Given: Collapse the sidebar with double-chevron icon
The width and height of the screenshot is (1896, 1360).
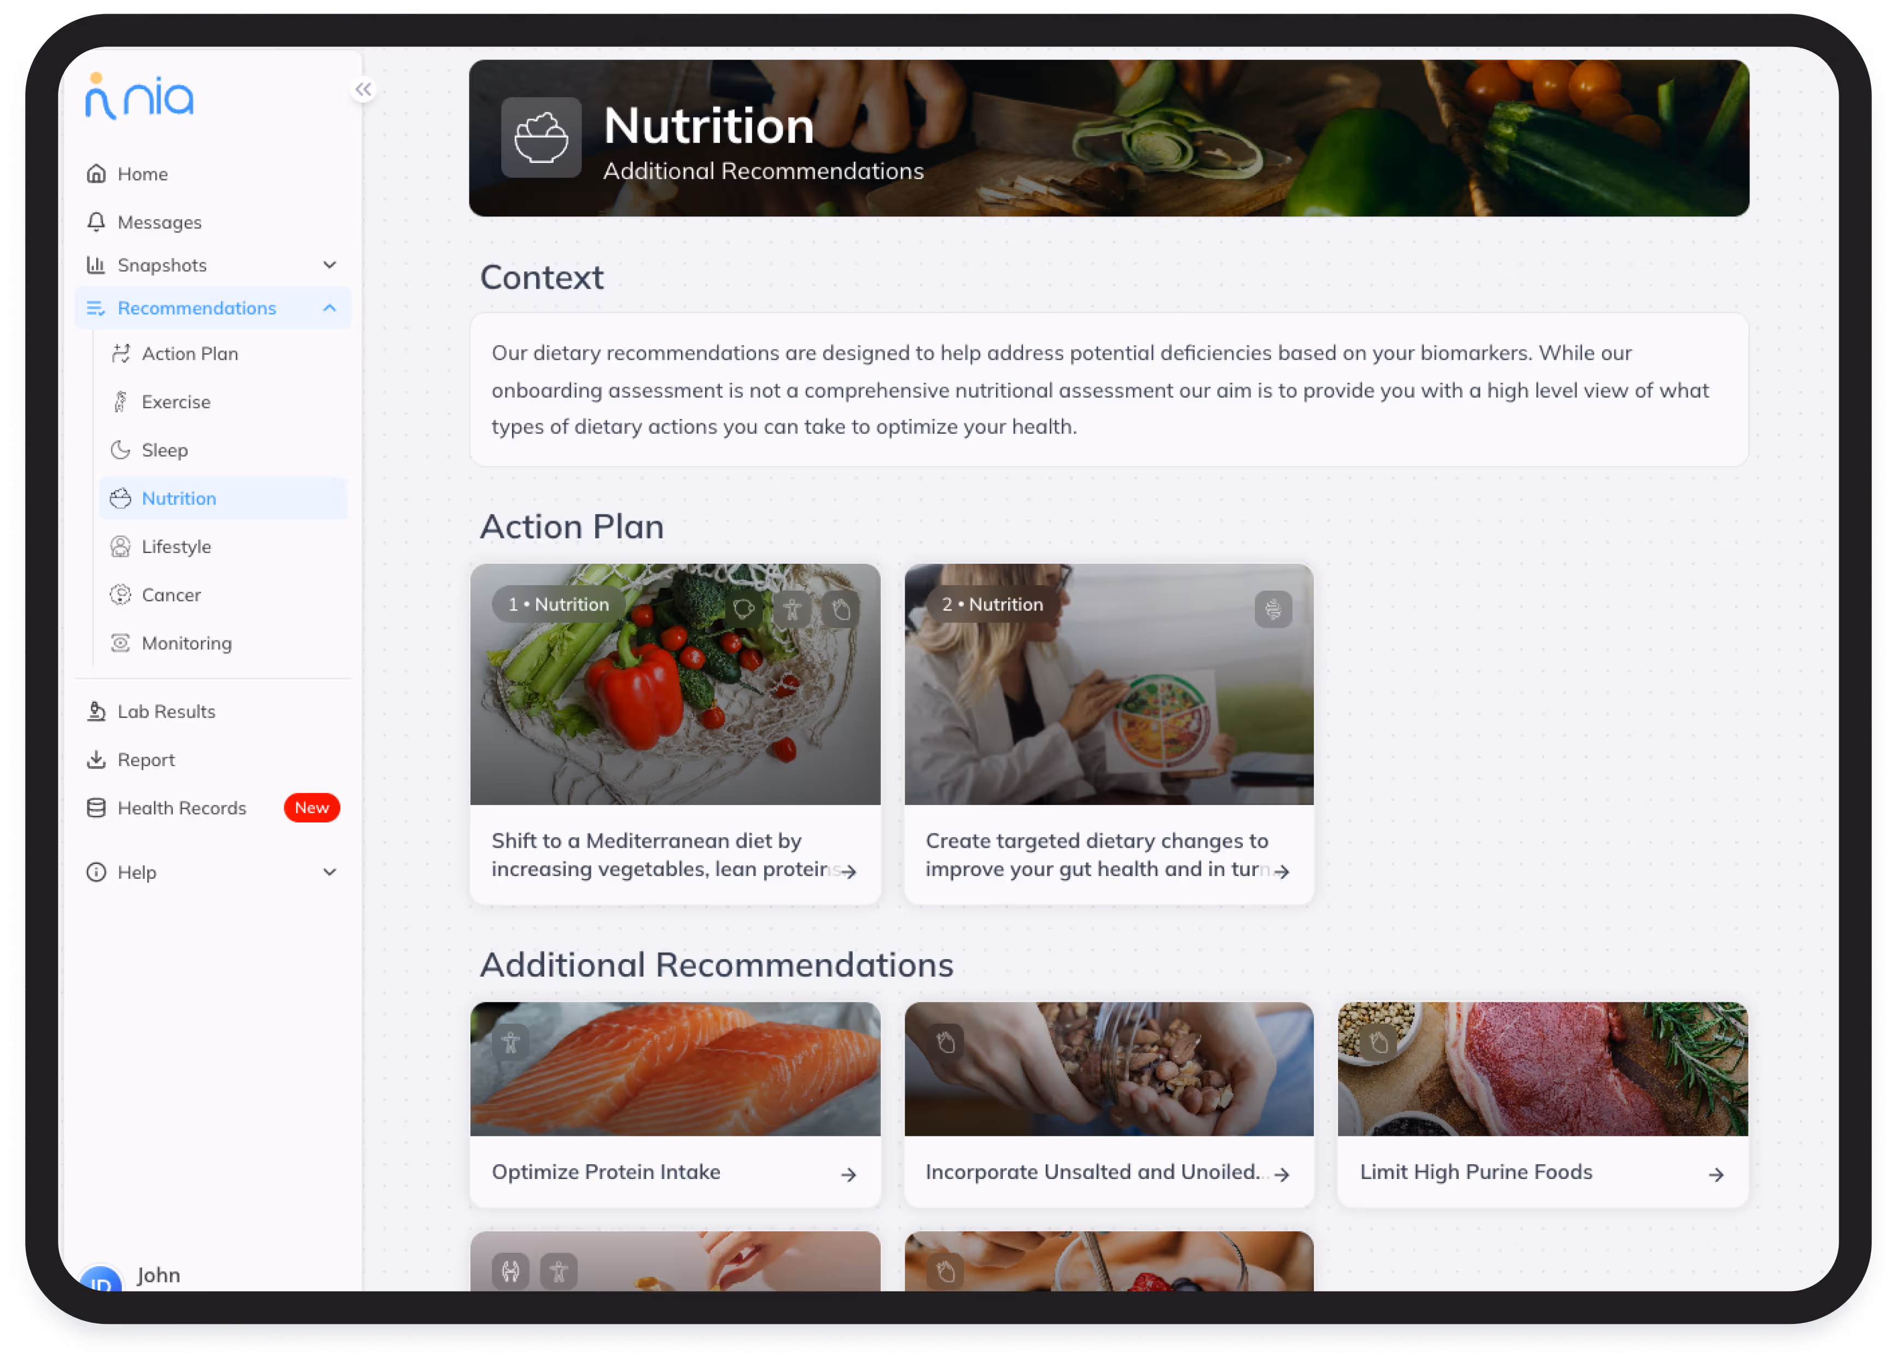Looking at the screenshot, I should tap(363, 90).
